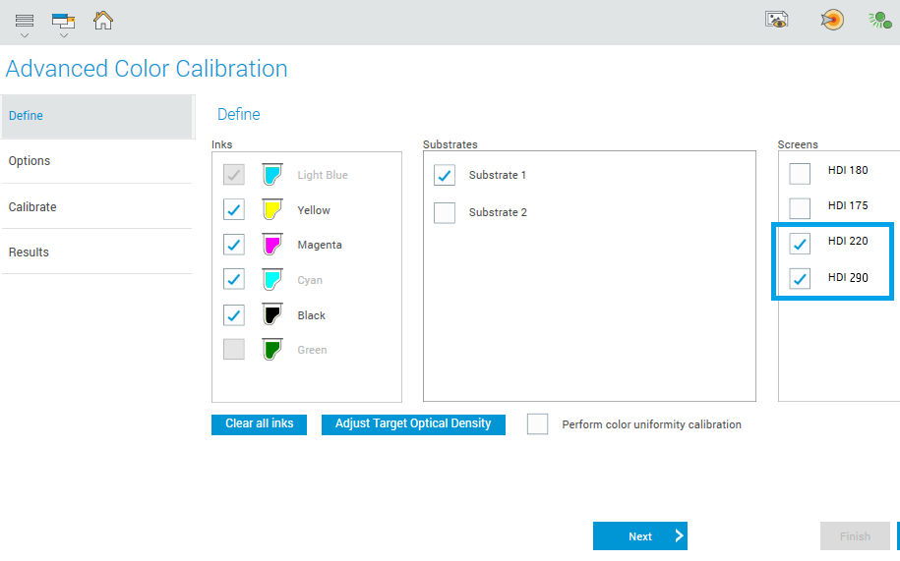The image size is (900, 561).
Task: Switch to the Calibrate step
Action: (97, 207)
